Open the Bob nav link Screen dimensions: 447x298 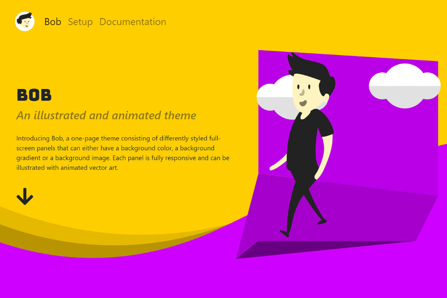[x=53, y=22]
